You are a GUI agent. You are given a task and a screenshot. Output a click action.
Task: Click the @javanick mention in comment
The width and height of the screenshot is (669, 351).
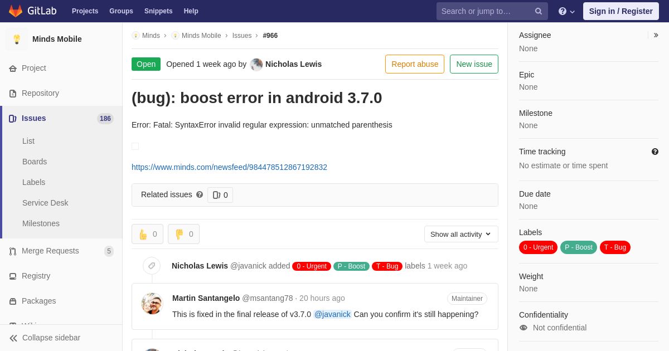(332, 314)
